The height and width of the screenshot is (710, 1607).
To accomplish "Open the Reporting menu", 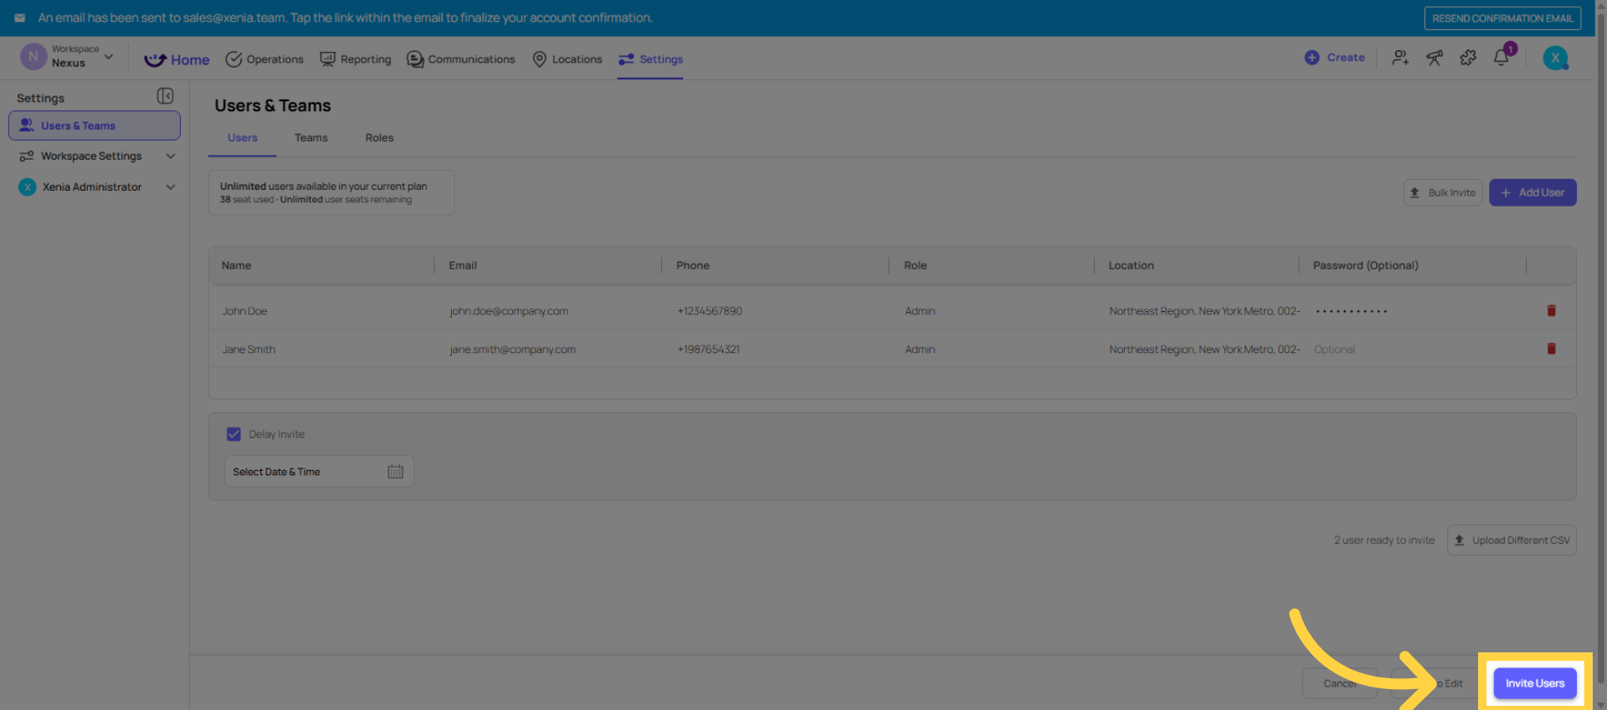I will coord(356,59).
